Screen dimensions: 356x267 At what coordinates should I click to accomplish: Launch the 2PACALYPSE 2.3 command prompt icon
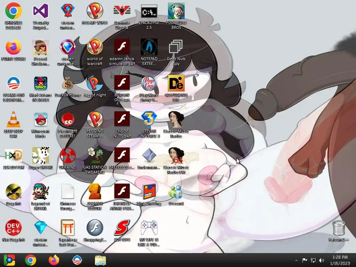(x=149, y=11)
